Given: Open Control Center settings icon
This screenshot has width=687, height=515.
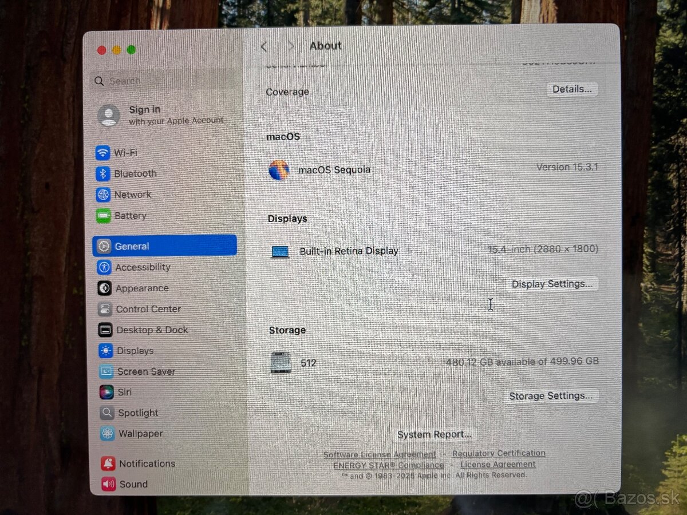Looking at the screenshot, I should (x=104, y=309).
